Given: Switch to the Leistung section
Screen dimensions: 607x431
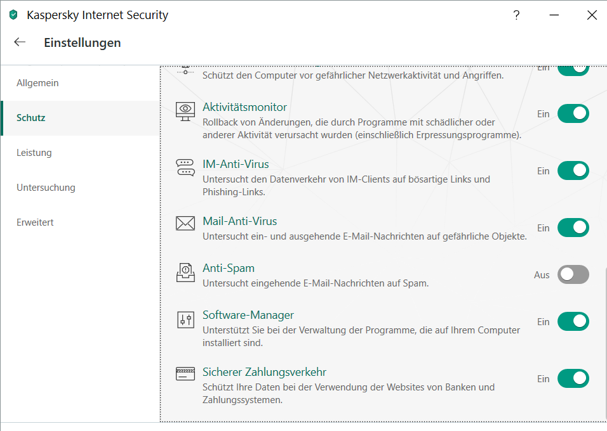Looking at the screenshot, I should coord(34,153).
